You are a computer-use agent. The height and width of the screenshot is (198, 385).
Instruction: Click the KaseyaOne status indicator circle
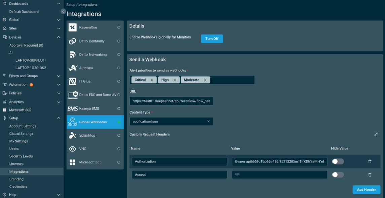coord(119,27)
